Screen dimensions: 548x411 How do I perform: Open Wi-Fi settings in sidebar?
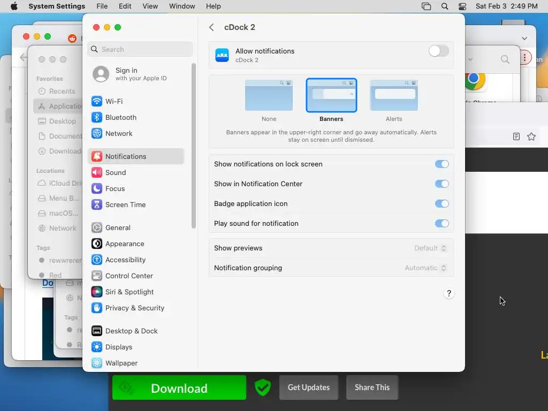[x=135, y=101]
